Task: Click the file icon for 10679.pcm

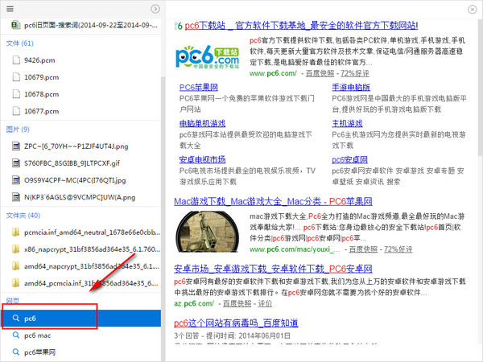Action: click(16, 77)
